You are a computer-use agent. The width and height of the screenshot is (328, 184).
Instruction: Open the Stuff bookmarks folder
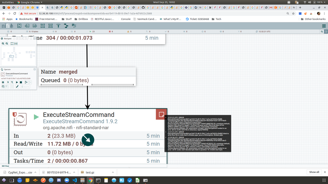(67, 19)
